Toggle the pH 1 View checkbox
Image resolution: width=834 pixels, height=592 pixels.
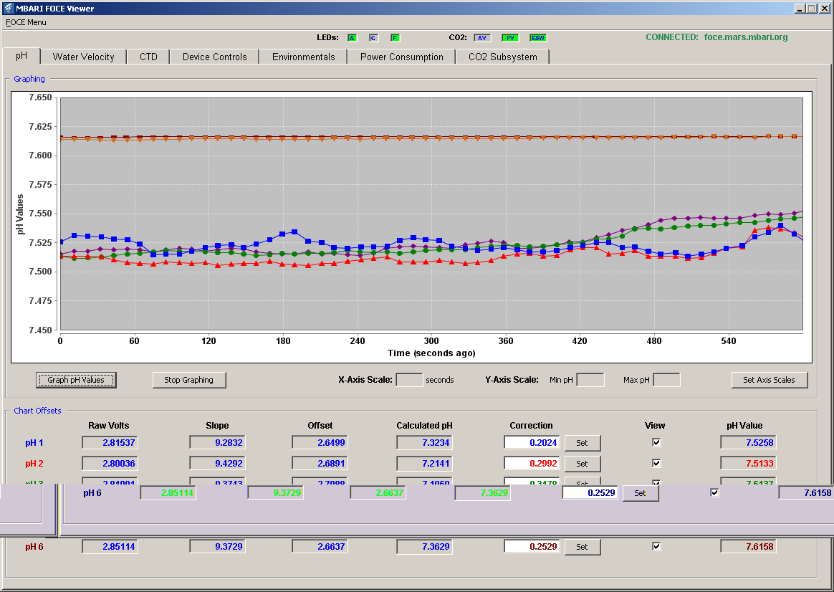[656, 442]
